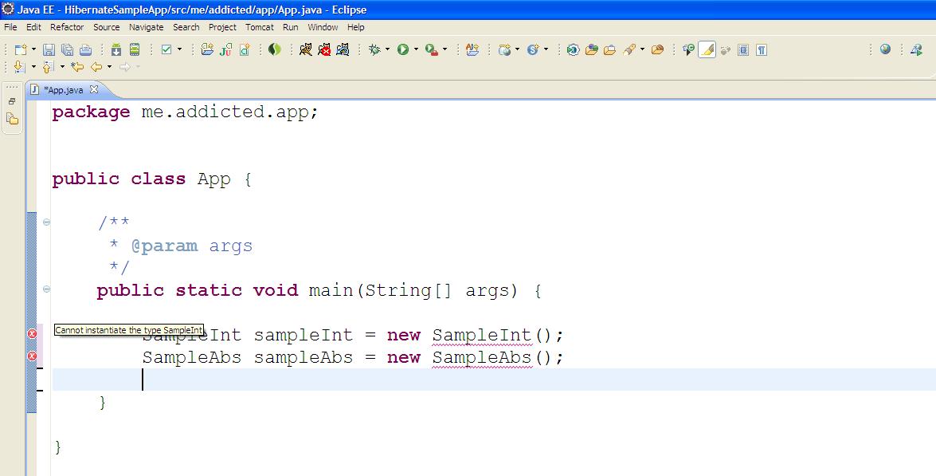Expand the Debug dropdown arrow
The height and width of the screenshot is (476, 936).
pos(388,49)
